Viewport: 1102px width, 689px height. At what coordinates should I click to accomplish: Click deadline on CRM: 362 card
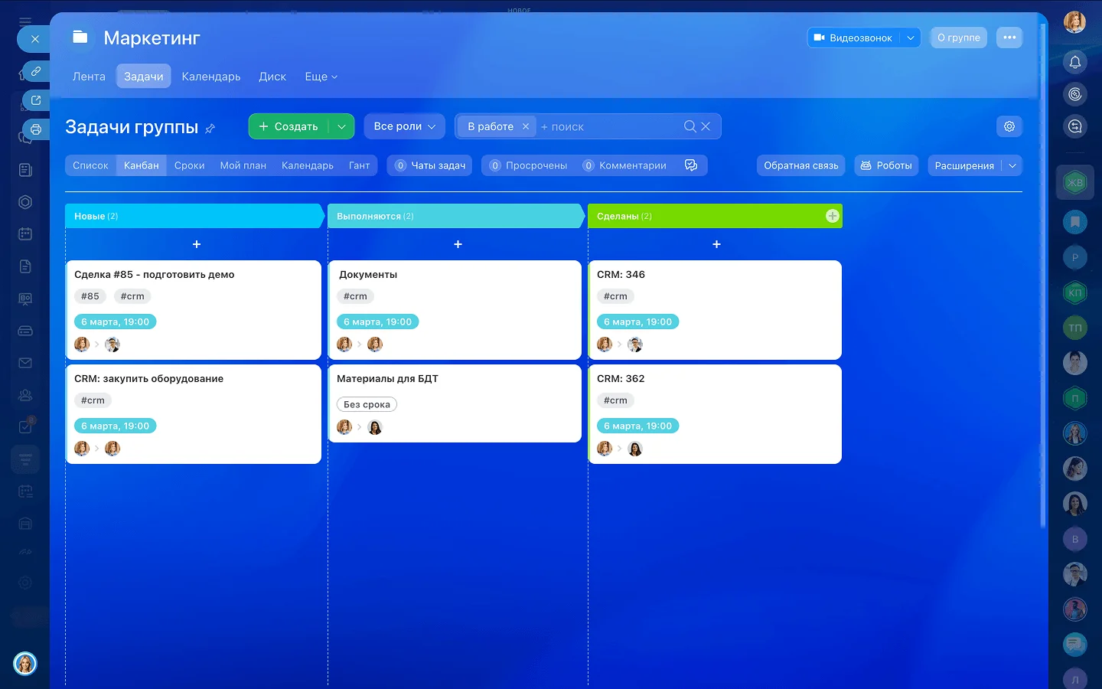pos(637,426)
